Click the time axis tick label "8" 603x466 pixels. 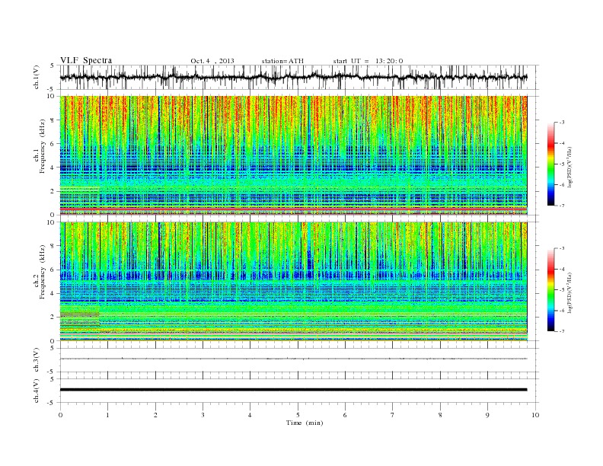440,415
